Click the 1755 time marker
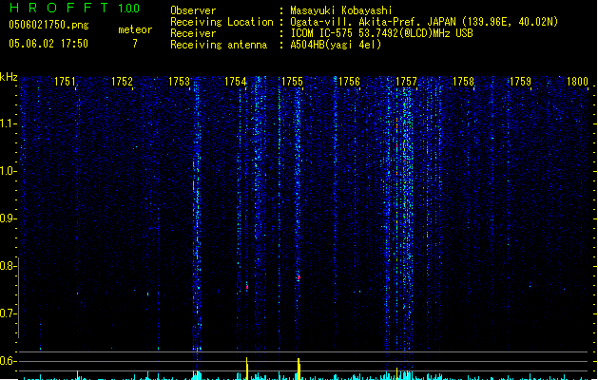598x380 pixels. click(292, 82)
